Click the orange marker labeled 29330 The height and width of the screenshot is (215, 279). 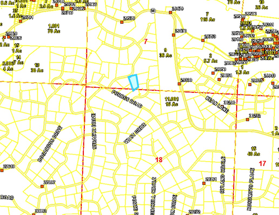(x=179, y=84)
